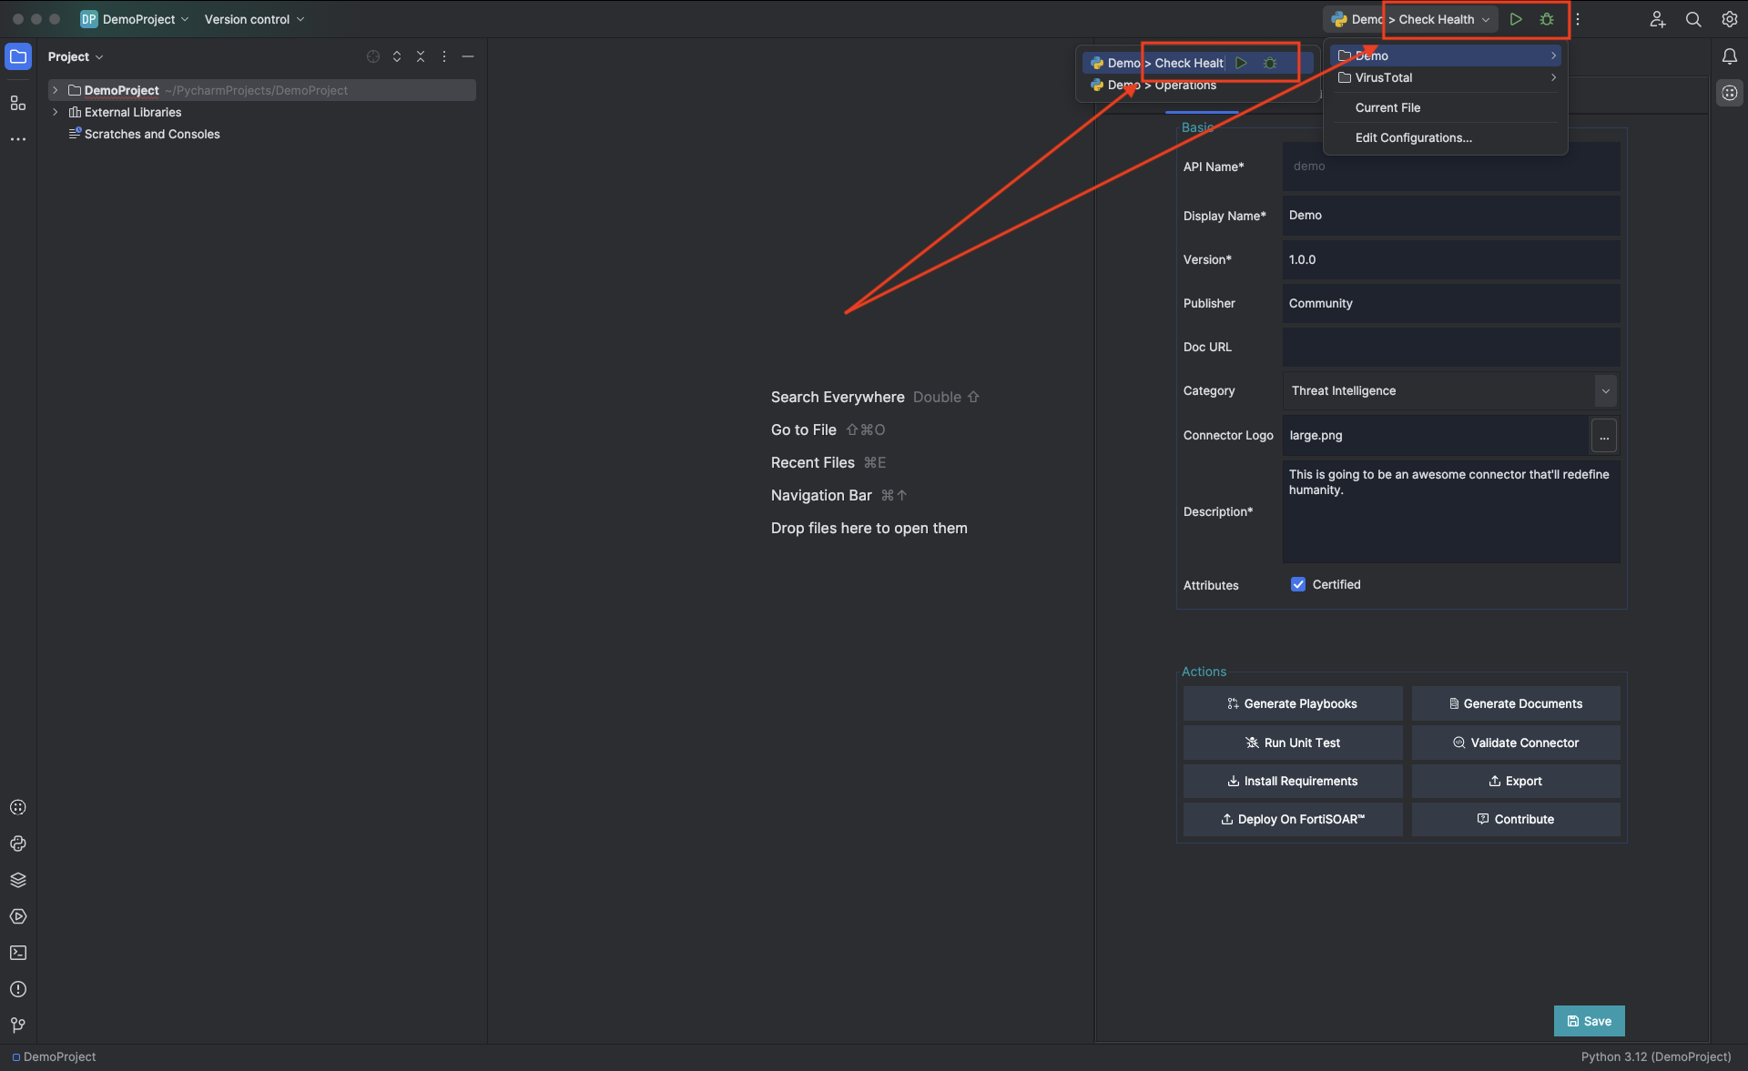Click the Display Name input field
The height and width of the screenshot is (1071, 1748).
[1450, 216]
